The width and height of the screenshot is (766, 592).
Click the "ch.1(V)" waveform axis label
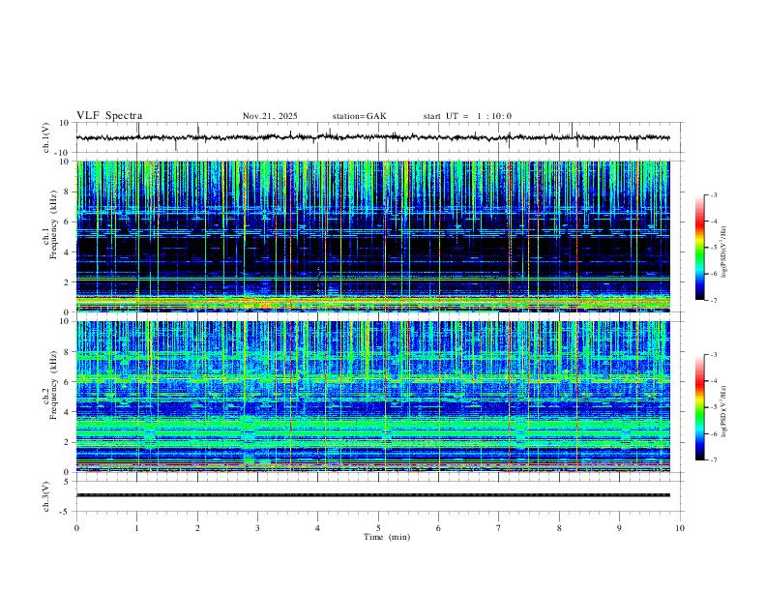pos(46,137)
